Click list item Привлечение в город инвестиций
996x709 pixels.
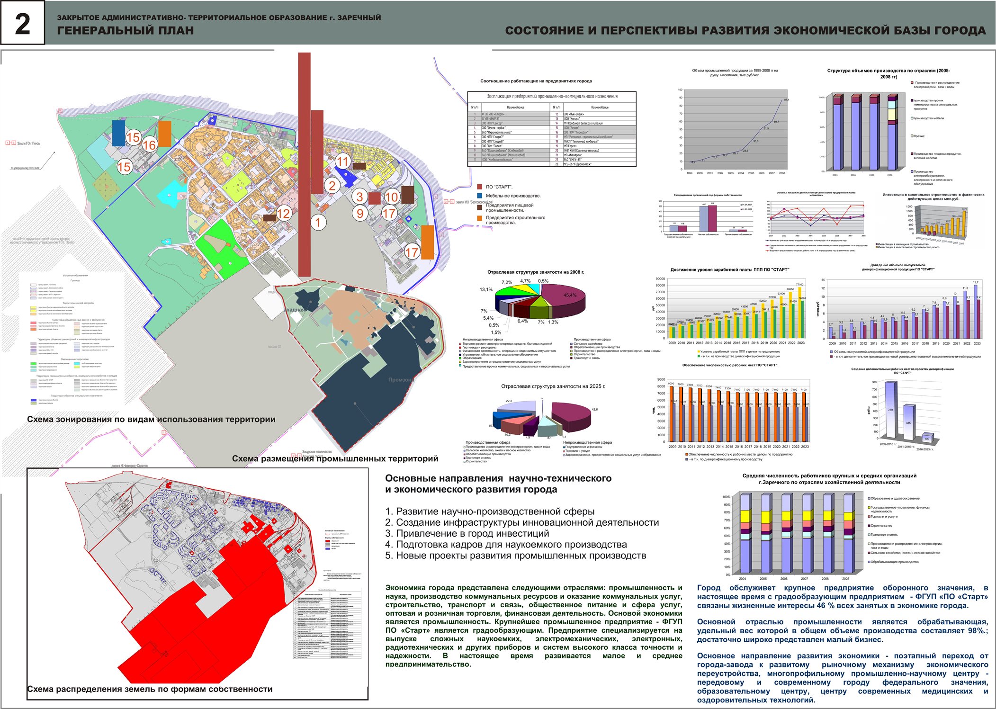(467, 533)
